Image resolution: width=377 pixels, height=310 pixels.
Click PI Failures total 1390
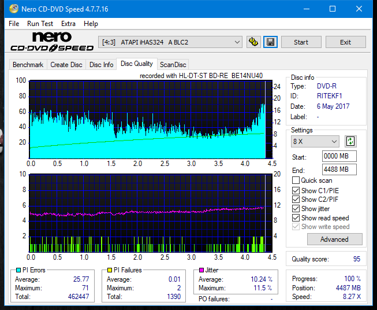click(x=174, y=297)
